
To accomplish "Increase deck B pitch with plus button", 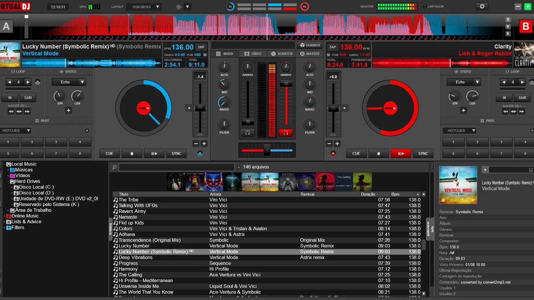I will (x=337, y=144).
